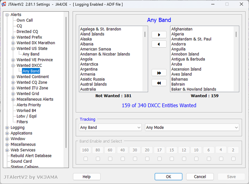Toggle the 30m band checkbox
The width and height of the screenshot is (249, 184).
pos(135,159)
